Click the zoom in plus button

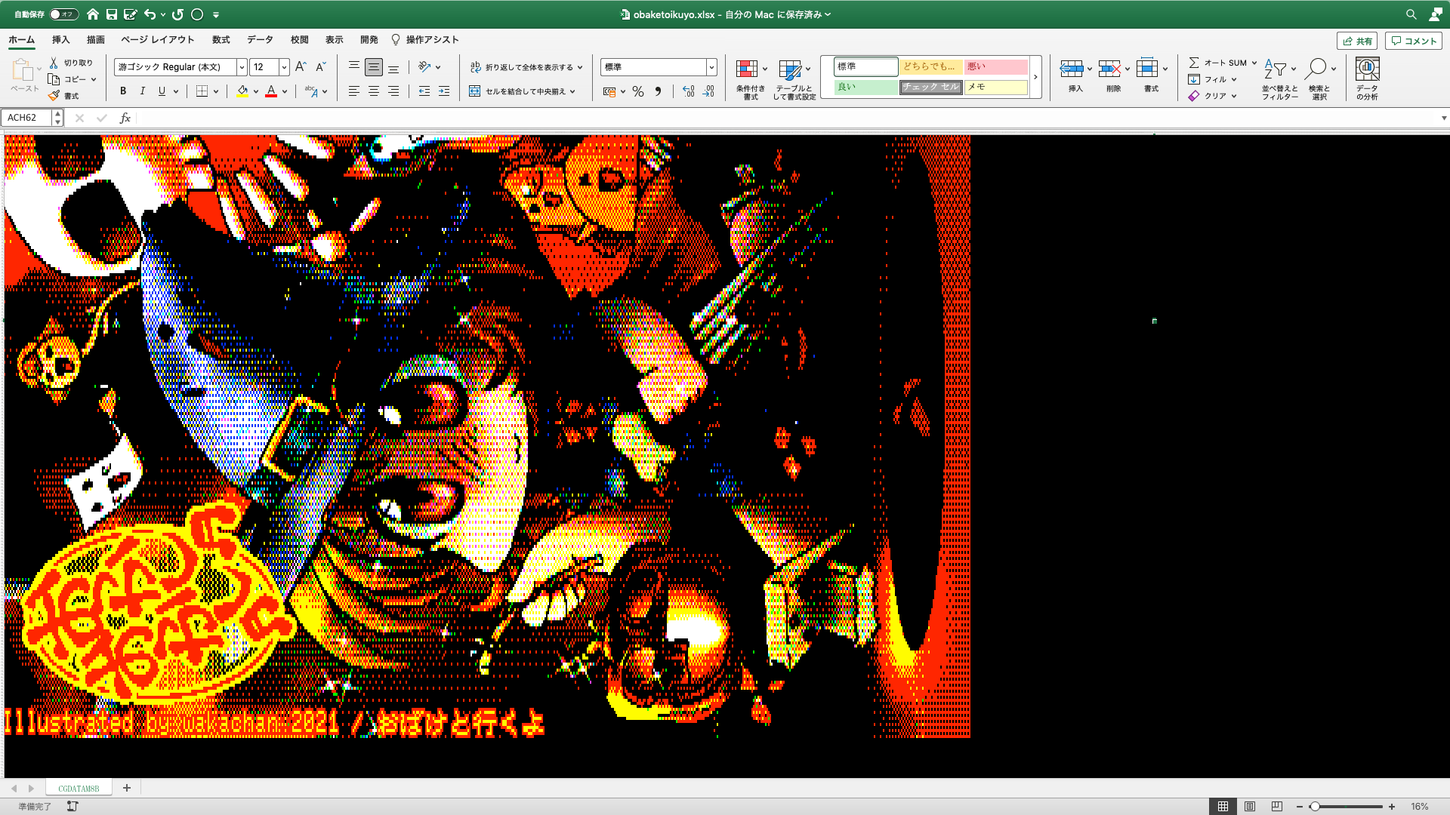pos(1392,807)
